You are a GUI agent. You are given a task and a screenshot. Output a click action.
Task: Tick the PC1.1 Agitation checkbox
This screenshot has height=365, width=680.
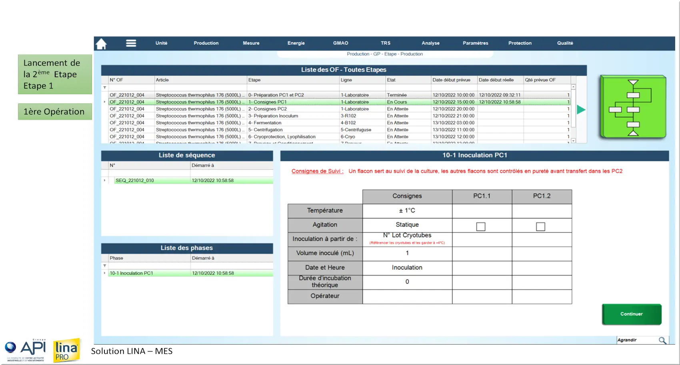click(481, 226)
